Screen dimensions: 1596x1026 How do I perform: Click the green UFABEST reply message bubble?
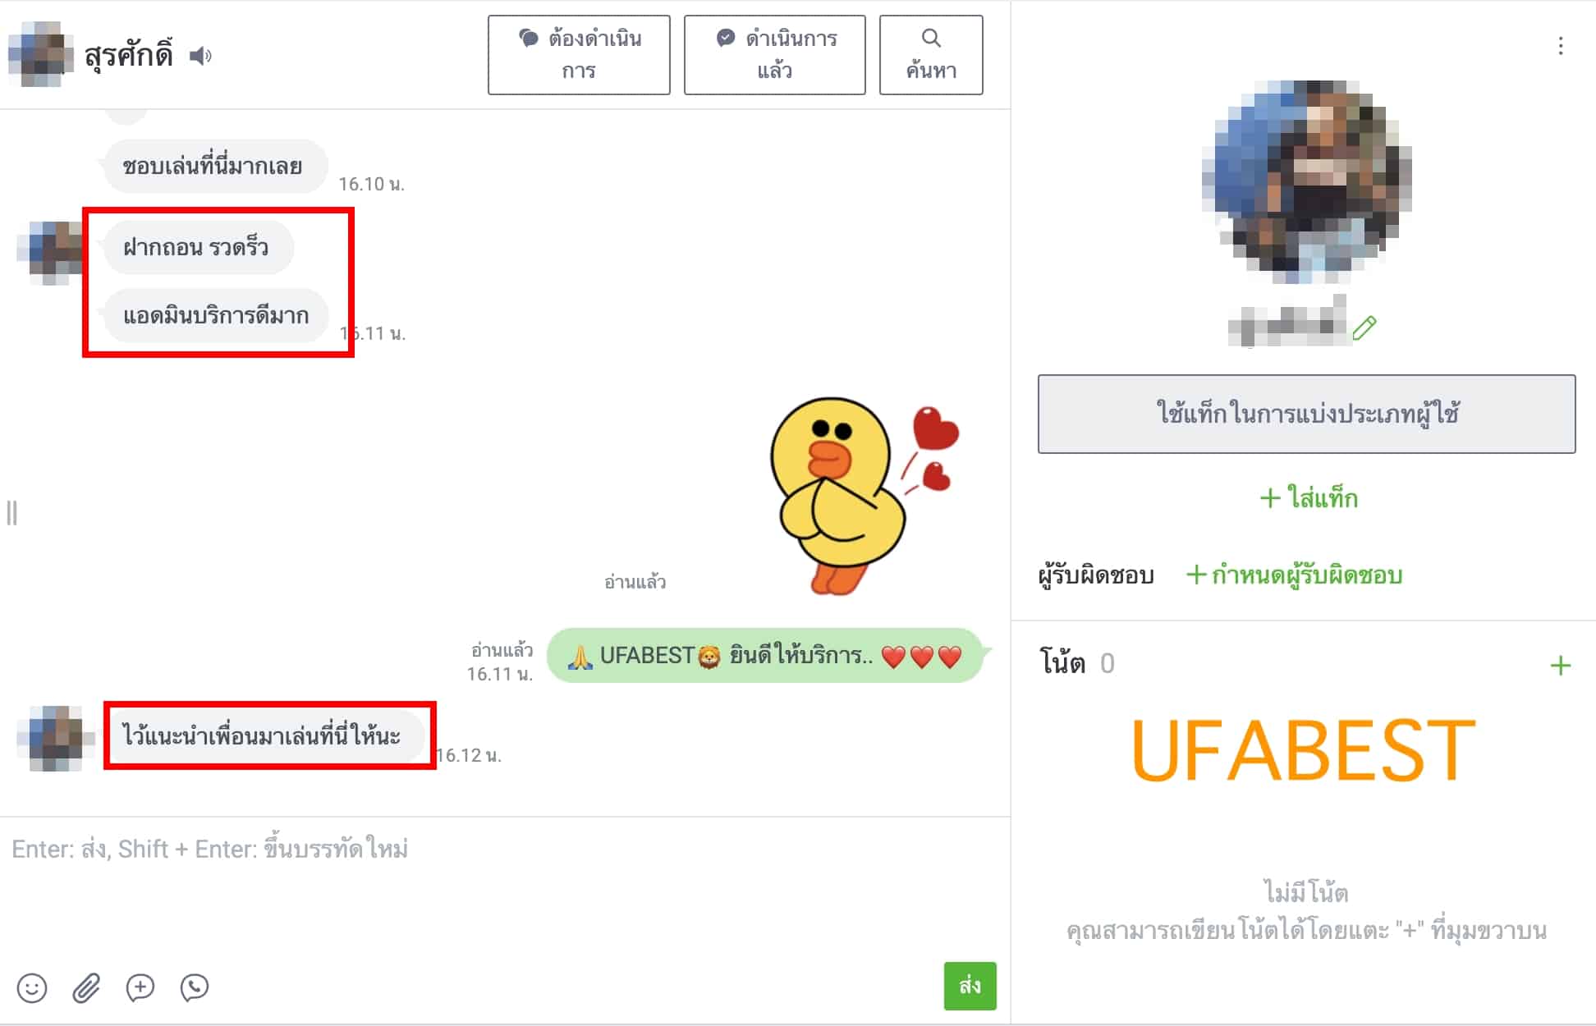[765, 656]
